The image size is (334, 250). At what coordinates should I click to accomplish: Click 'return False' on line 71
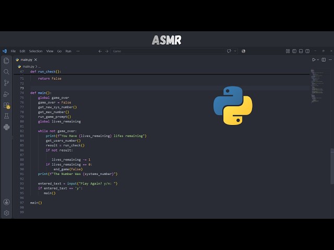(50, 79)
